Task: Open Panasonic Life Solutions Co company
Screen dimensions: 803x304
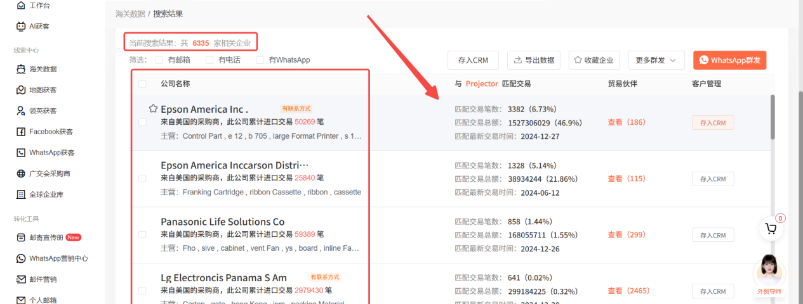Action: coord(223,222)
